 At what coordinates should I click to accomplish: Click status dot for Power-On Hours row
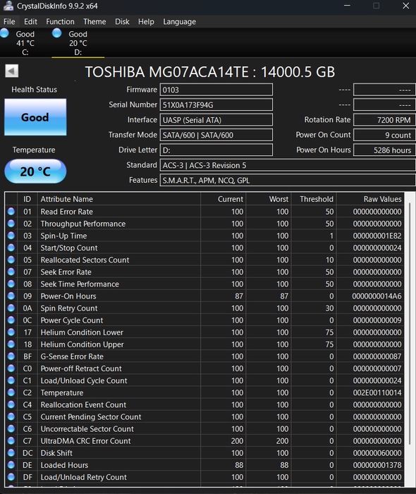pos(11,296)
